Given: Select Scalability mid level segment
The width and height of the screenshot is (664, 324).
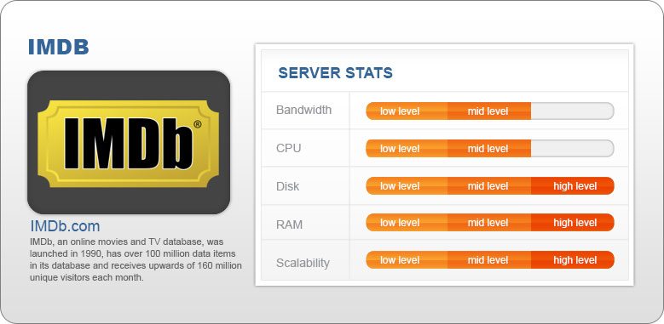Looking at the screenshot, I should tap(489, 259).
